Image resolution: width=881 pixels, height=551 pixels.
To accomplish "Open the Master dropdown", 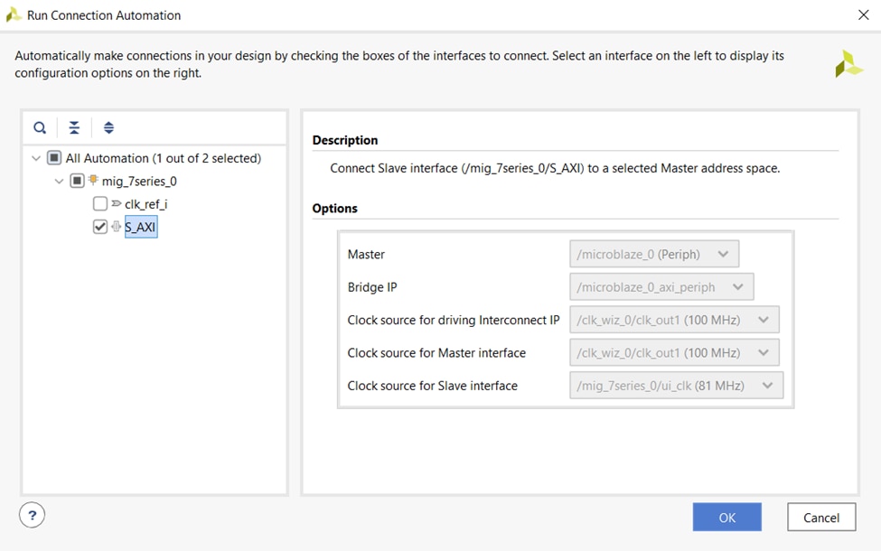I will pos(654,255).
